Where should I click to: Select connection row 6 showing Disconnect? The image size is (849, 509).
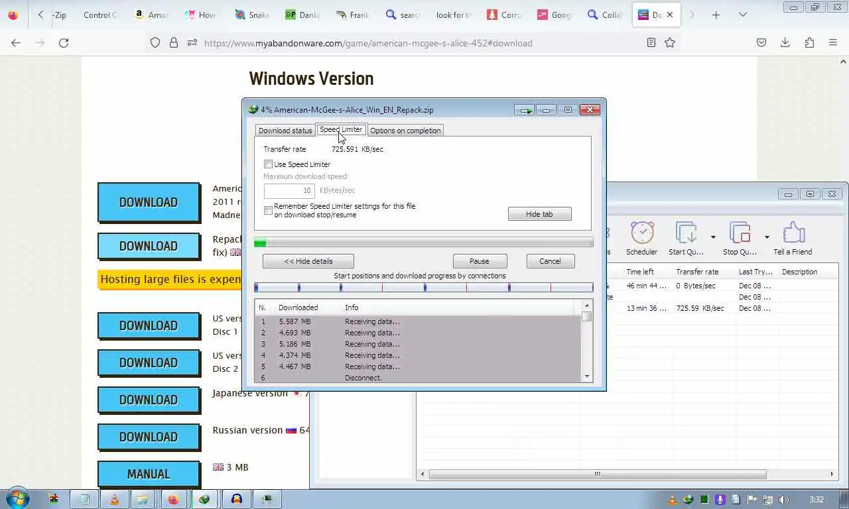[417, 378]
